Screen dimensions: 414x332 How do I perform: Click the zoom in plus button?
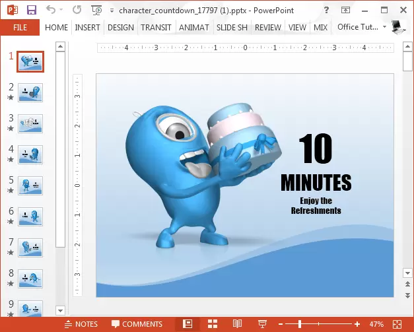pos(357,324)
